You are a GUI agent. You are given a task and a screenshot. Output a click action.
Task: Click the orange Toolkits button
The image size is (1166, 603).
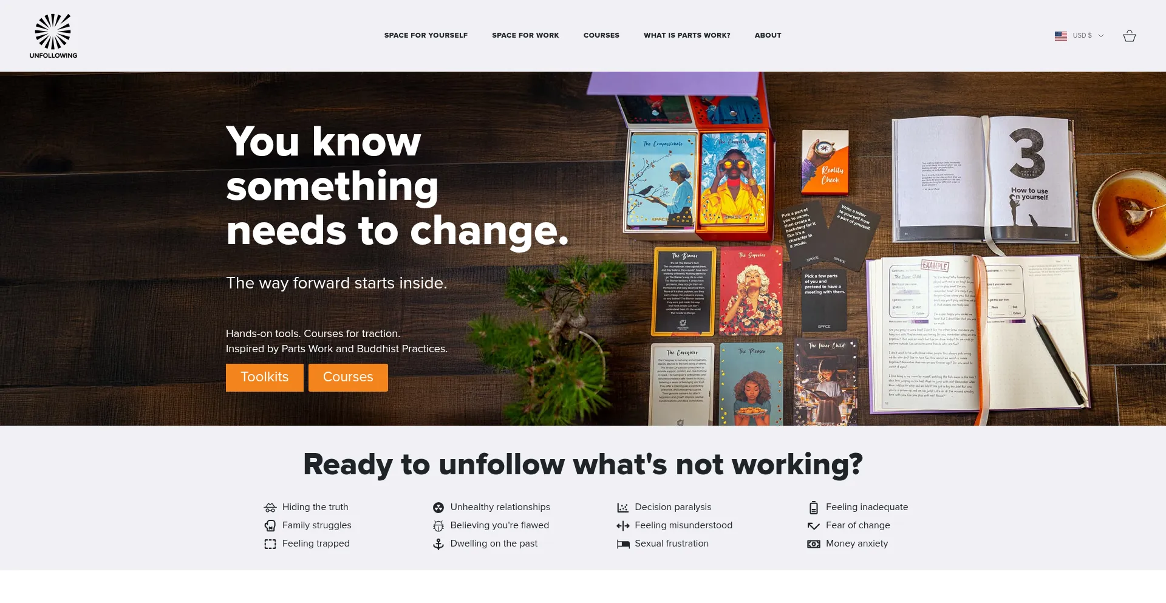tap(265, 378)
